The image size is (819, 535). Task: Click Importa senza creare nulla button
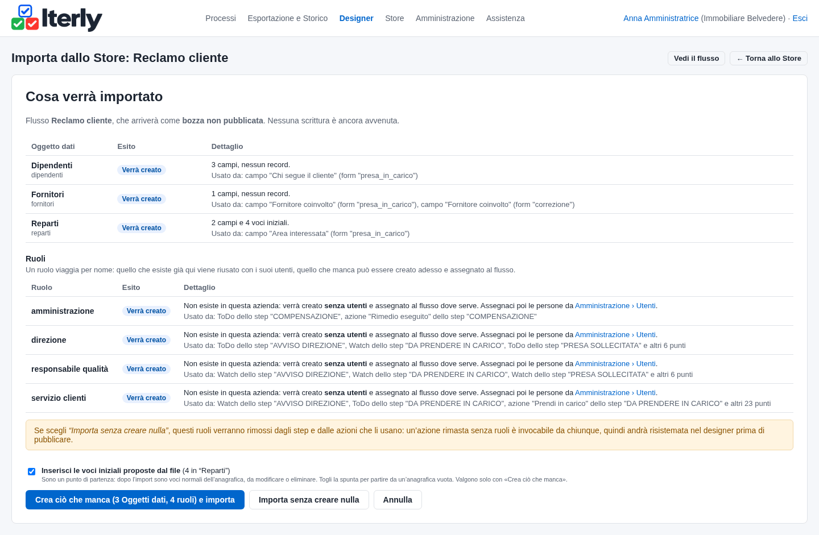[309, 500]
